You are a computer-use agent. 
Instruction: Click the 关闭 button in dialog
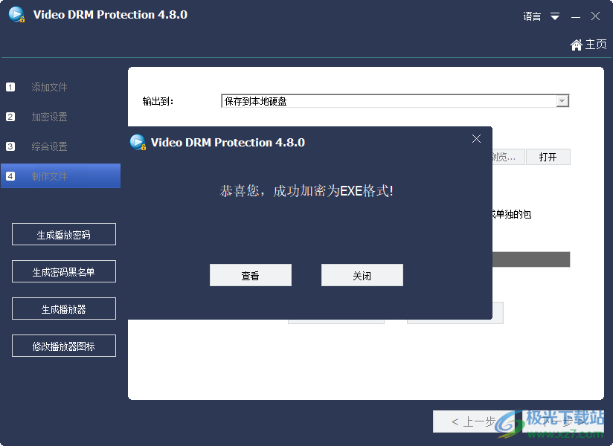(x=362, y=275)
